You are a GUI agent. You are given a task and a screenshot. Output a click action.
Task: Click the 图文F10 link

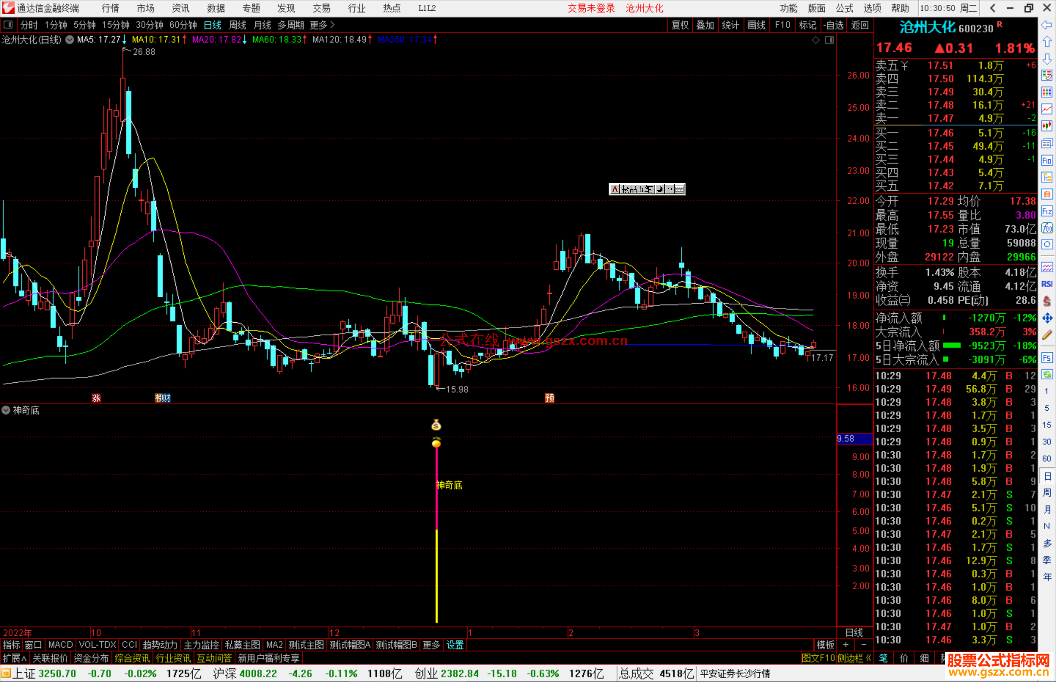point(818,658)
